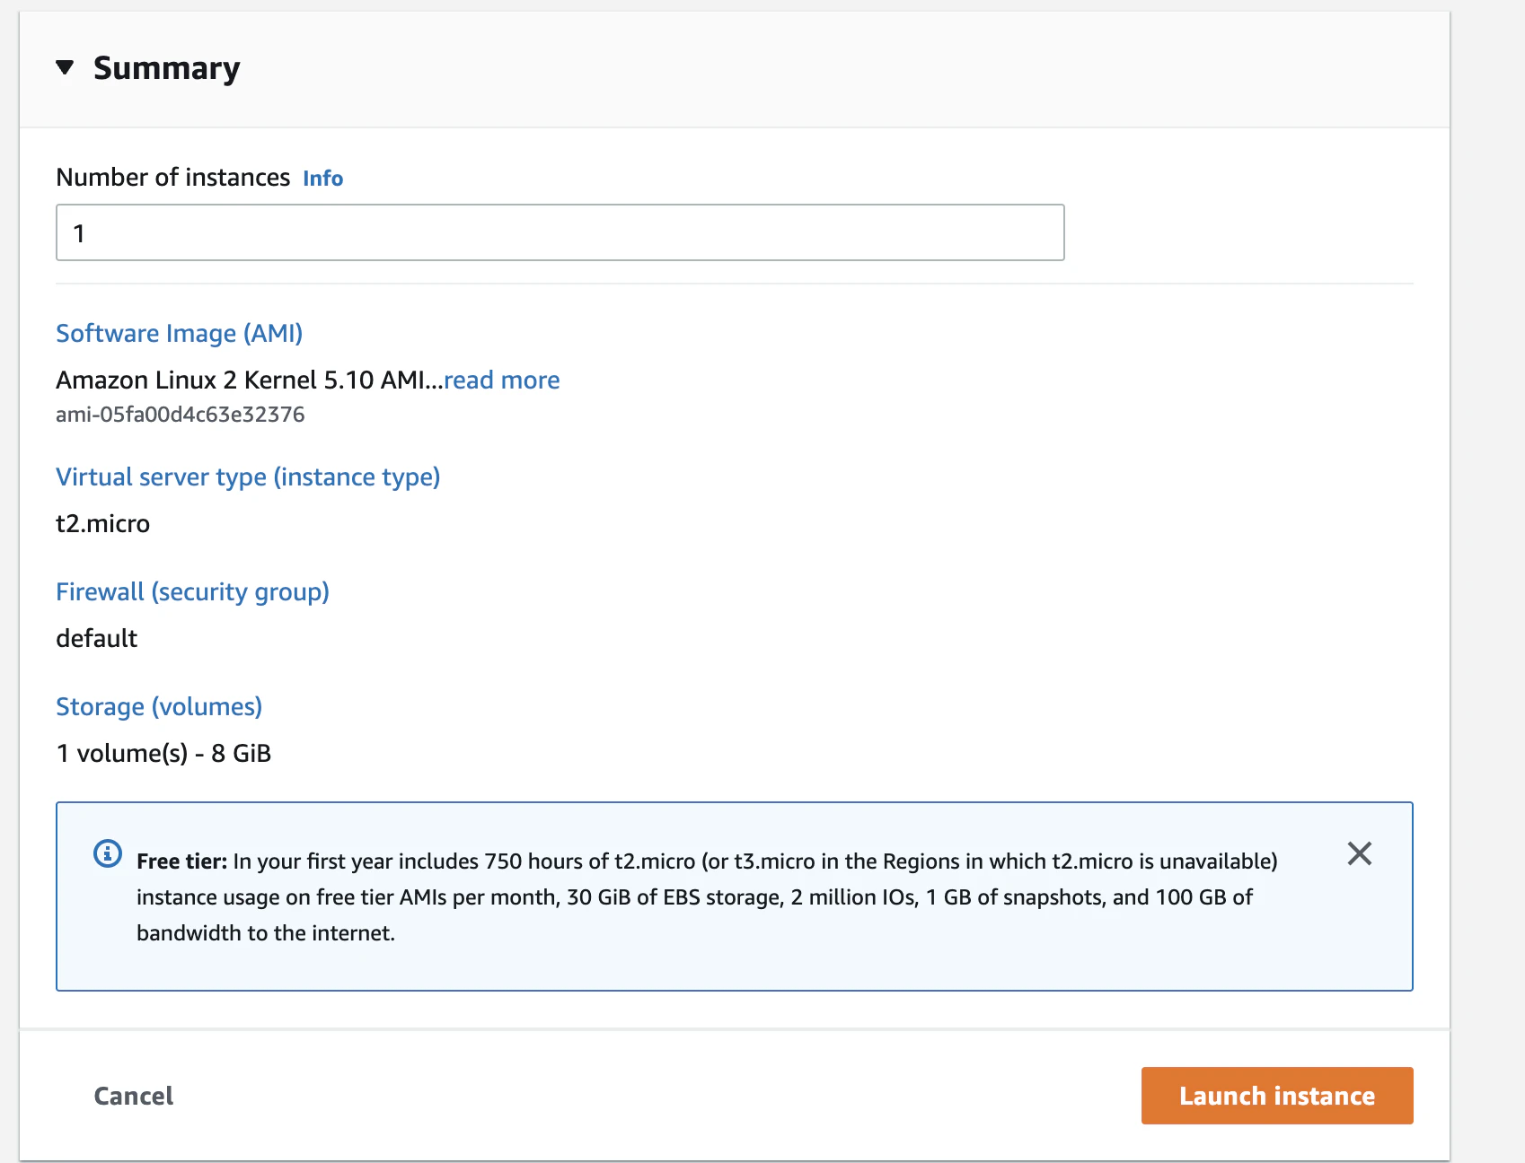Image resolution: width=1525 pixels, height=1163 pixels.
Task: Click the t2.micro instance type value
Action: 102,523
